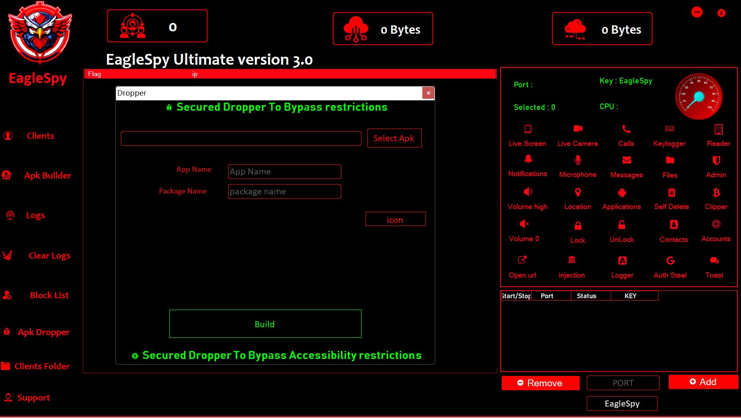Image resolution: width=741 pixels, height=418 pixels.
Task: Click the red Remove button
Action: pyautogui.click(x=540, y=383)
